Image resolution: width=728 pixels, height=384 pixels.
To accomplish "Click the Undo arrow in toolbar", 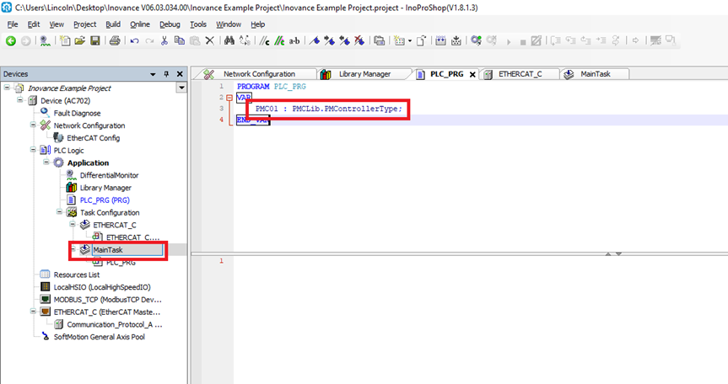I will (x=134, y=40).
